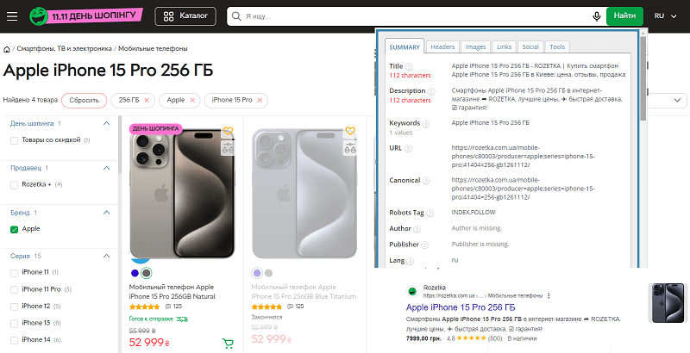The height and width of the screenshot is (353, 690).
Task: Switch to the Links tab
Action: click(x=504, y=47)
